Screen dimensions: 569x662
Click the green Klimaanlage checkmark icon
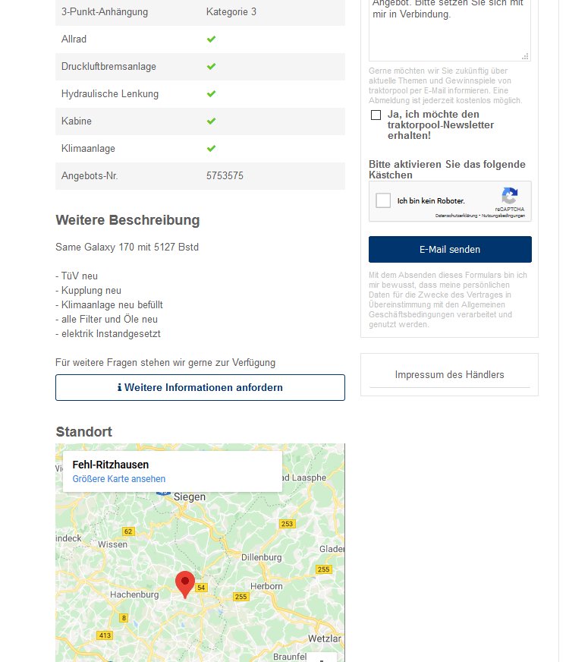(212, 149)
